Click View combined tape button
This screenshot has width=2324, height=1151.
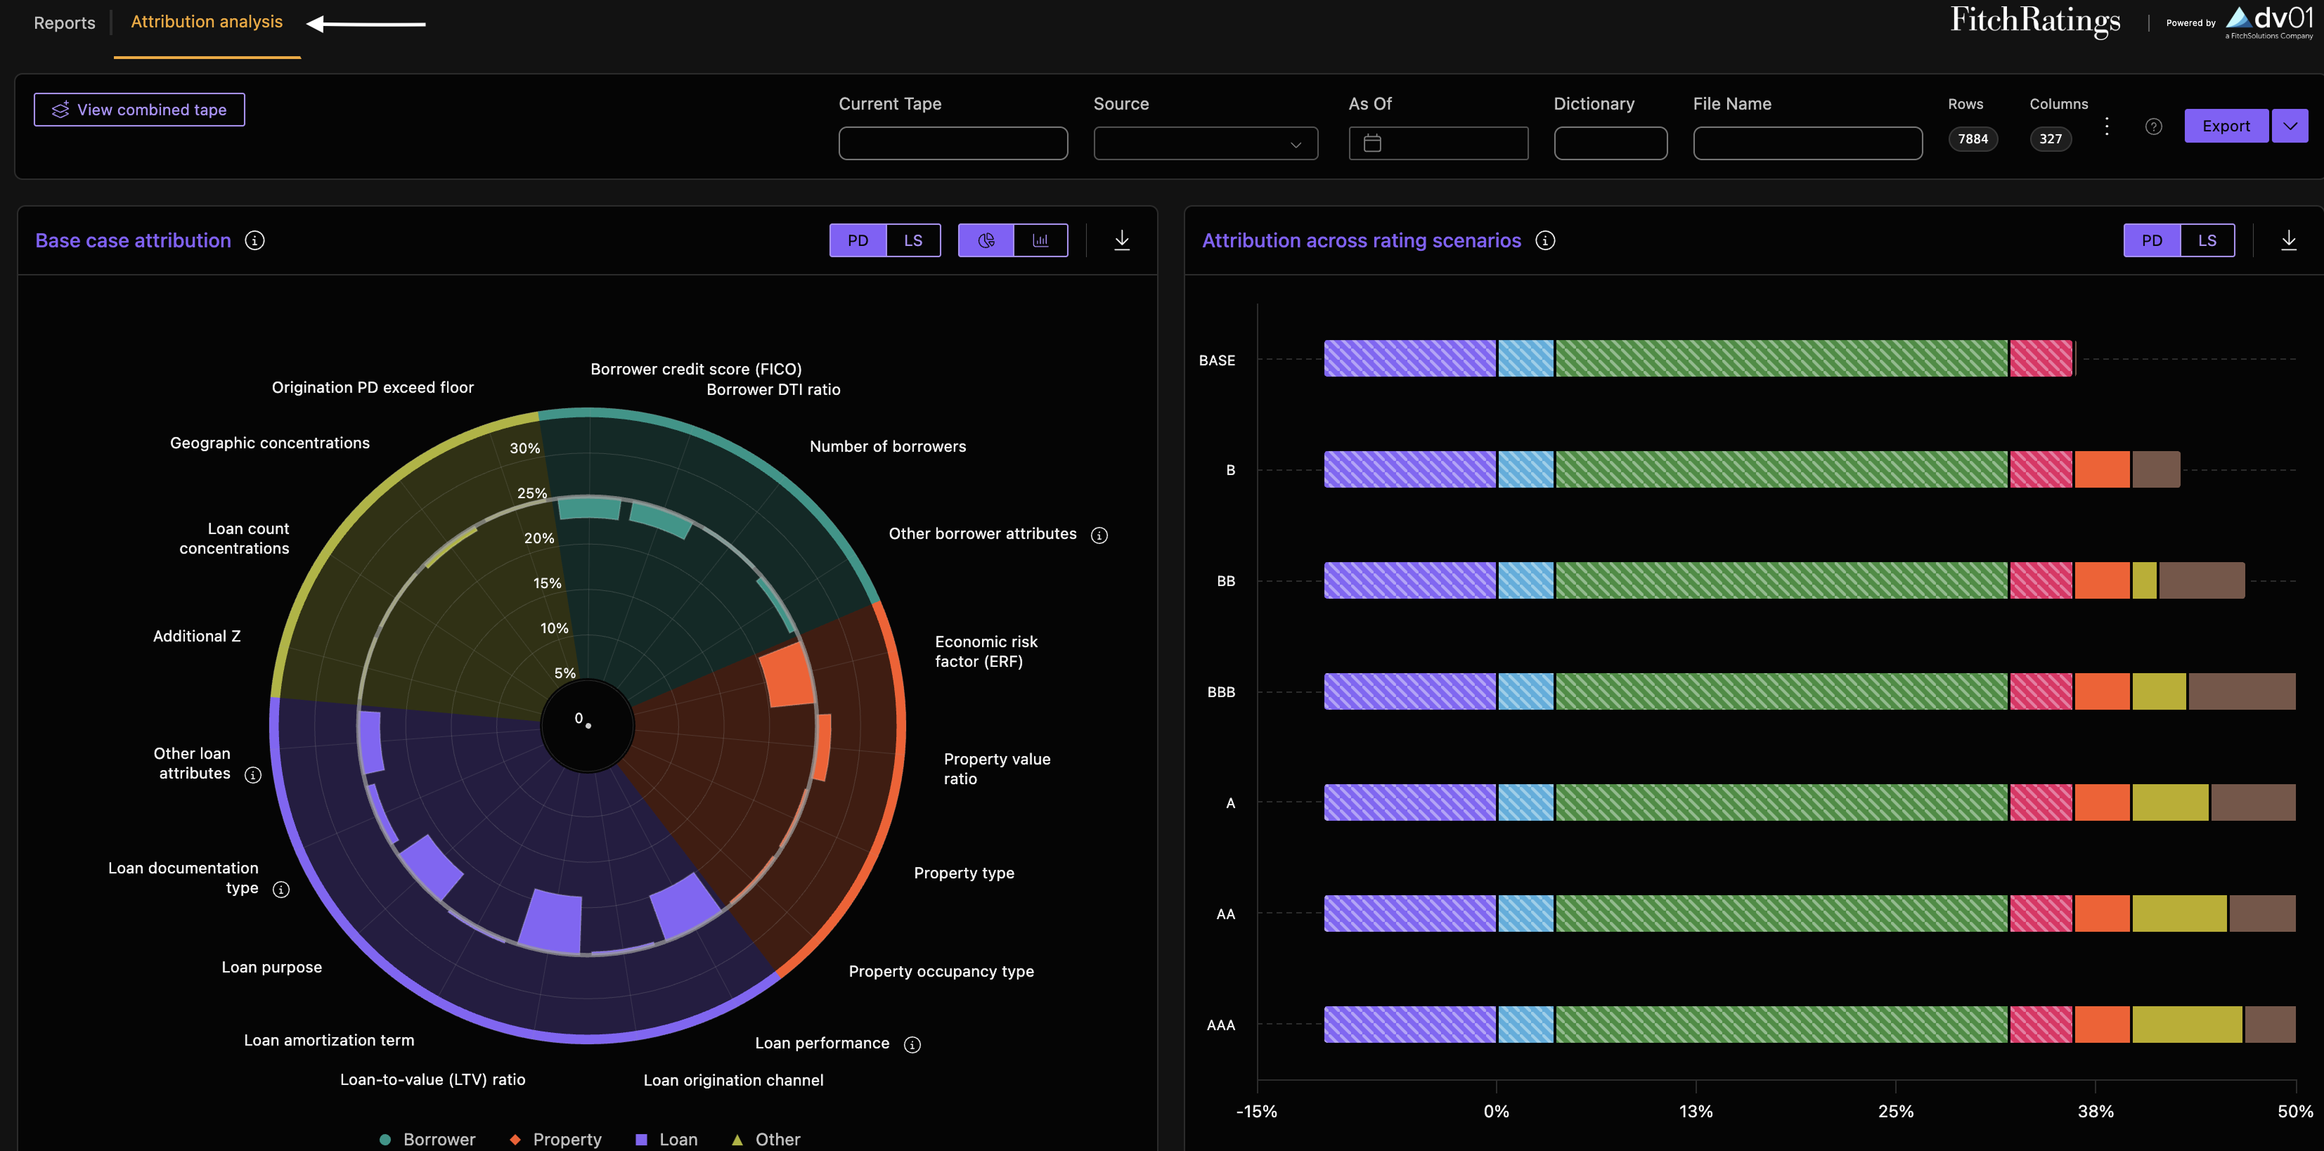[139, 110]
